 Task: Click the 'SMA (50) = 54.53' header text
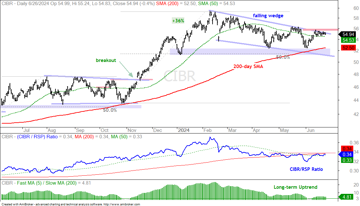coord(216,4)
